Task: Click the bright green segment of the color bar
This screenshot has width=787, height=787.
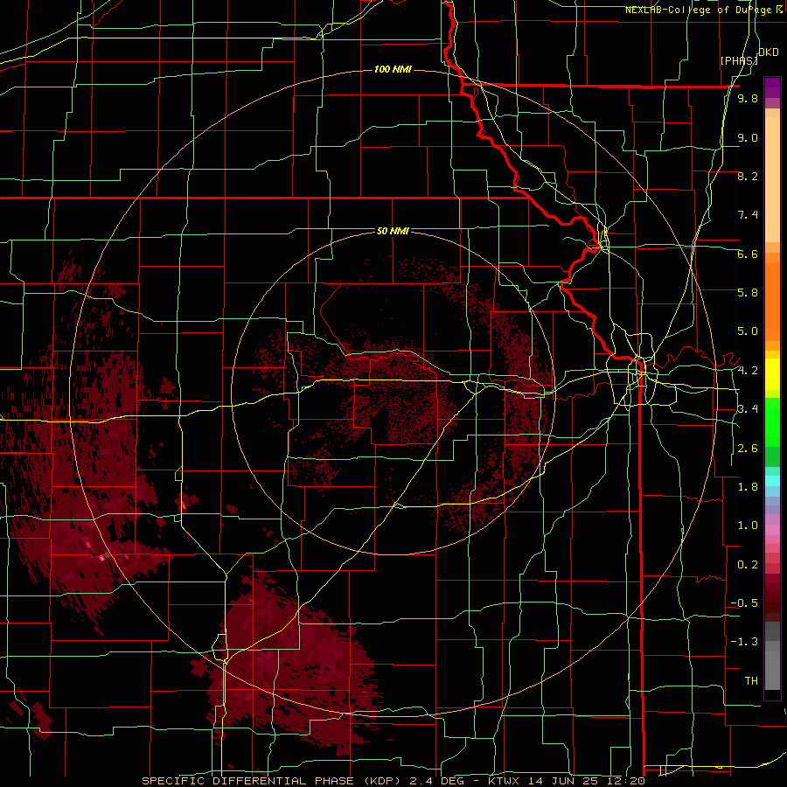Action: [772, 421]
